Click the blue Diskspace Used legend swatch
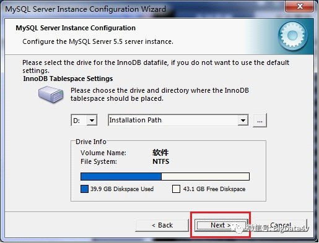This screenshot has height=243, width=319. [x=84, y=189]
